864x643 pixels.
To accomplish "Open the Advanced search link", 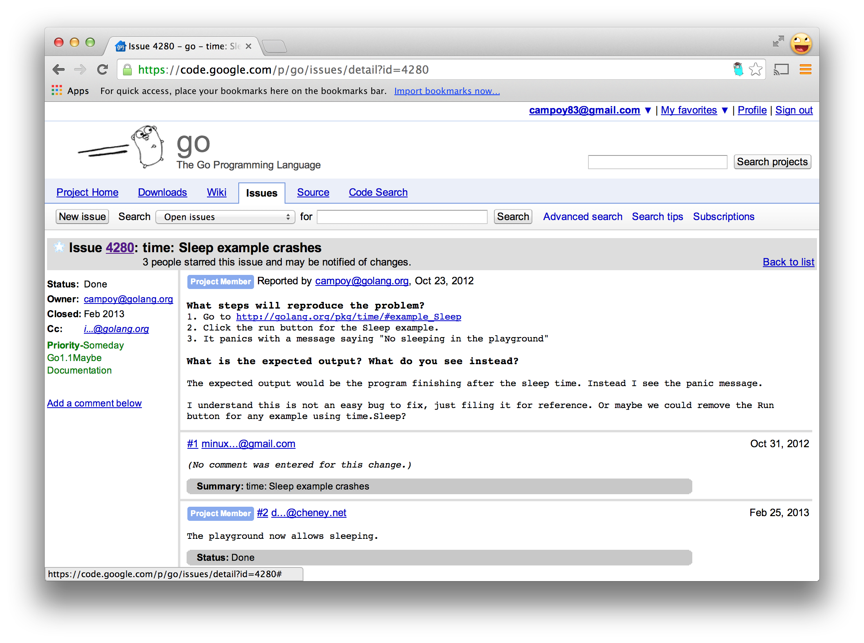I will coord(583,217).
